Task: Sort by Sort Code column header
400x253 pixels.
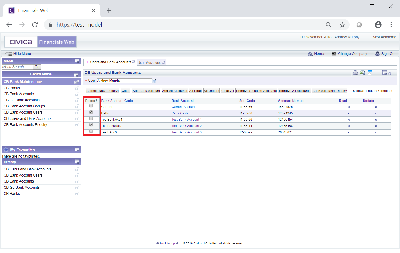Action: pos(247,101)
